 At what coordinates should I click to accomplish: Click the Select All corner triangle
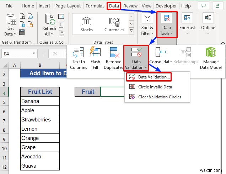[x=5, y=66]
